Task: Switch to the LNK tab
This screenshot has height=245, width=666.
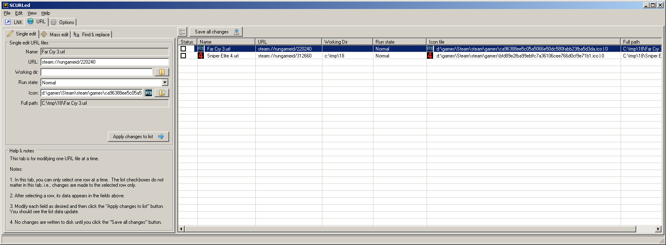Action: (14, 22)
